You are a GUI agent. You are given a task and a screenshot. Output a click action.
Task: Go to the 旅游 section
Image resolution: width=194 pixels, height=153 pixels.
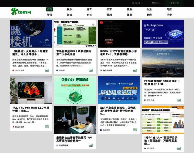point(129,9)
